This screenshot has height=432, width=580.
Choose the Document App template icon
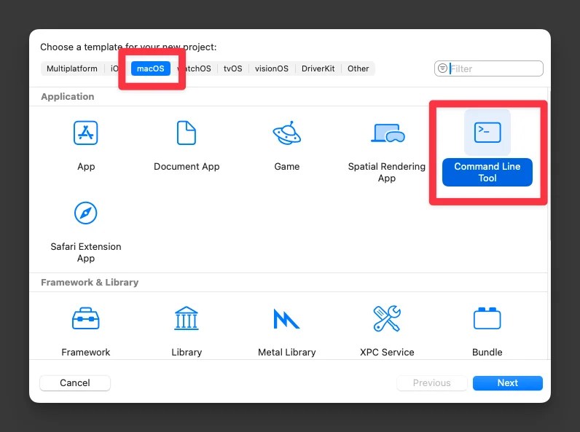(187, 133)
